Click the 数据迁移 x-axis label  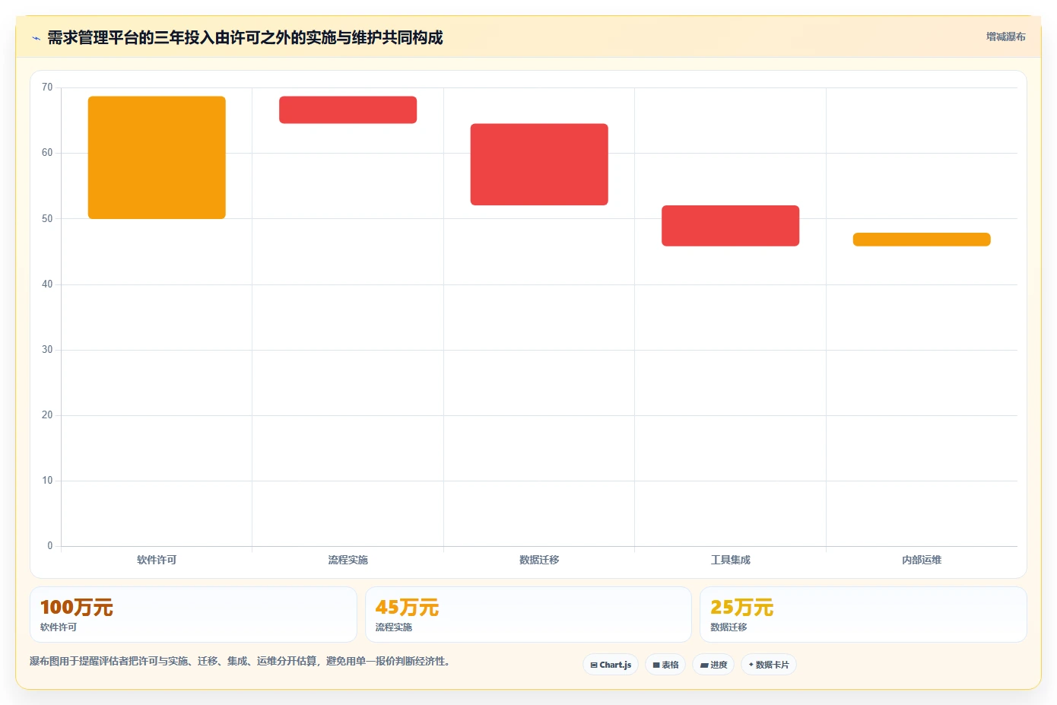[539, 560]
